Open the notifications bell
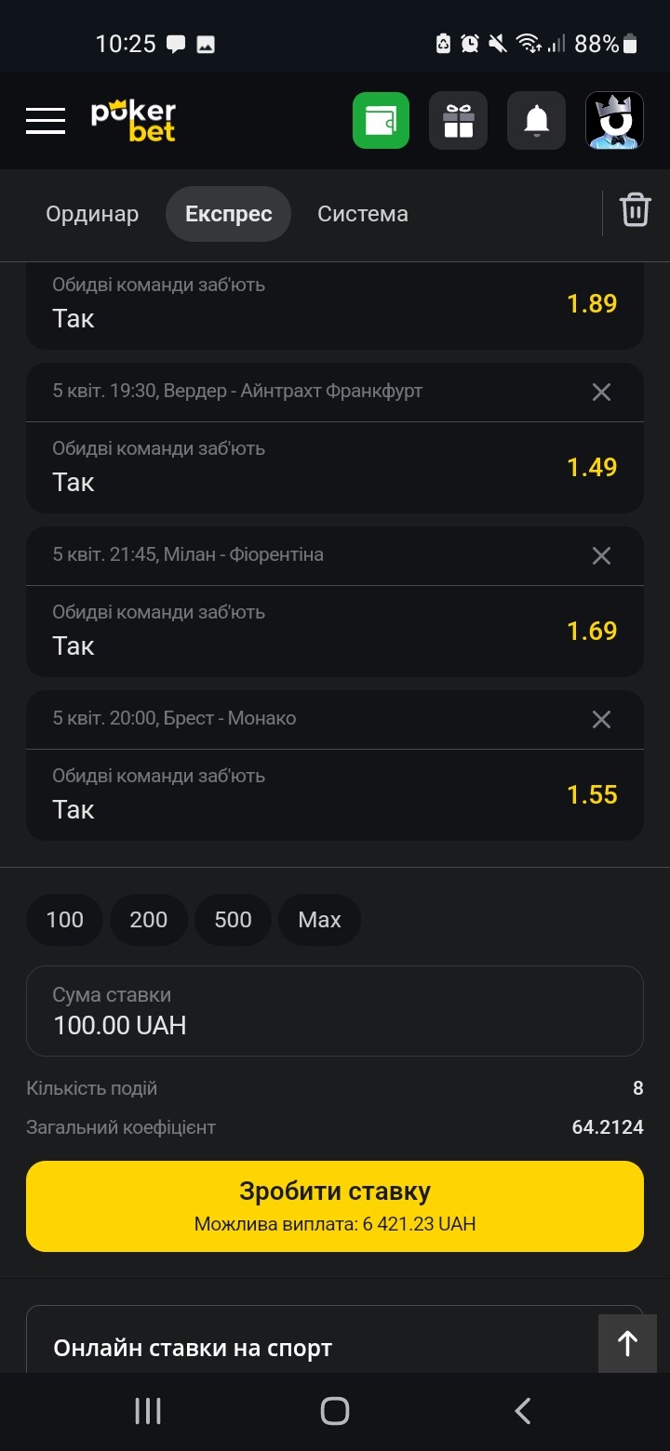The width and height of the screenshot is (670, 1451). [x=536, y=121]
